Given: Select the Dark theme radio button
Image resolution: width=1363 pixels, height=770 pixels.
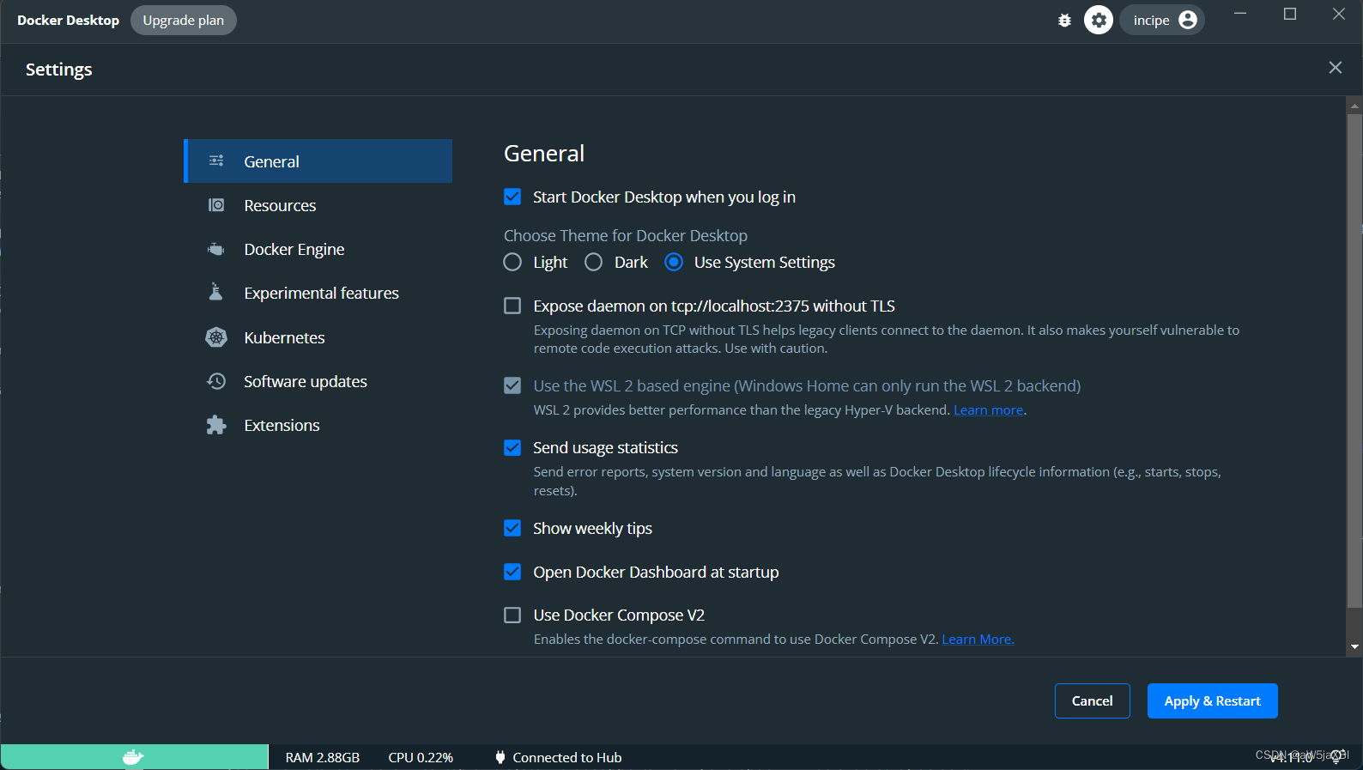Looking at the screenshot, I should coord(593,262).
